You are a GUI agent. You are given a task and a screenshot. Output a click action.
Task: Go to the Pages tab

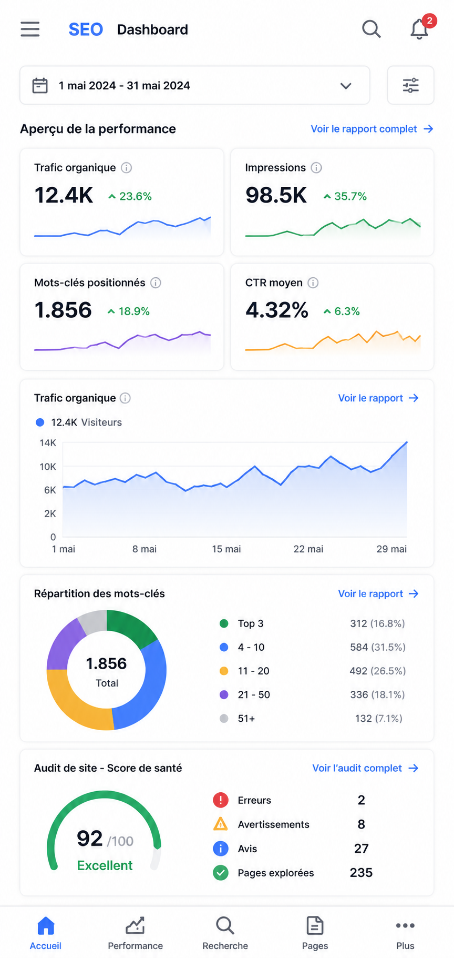(315, 933)
